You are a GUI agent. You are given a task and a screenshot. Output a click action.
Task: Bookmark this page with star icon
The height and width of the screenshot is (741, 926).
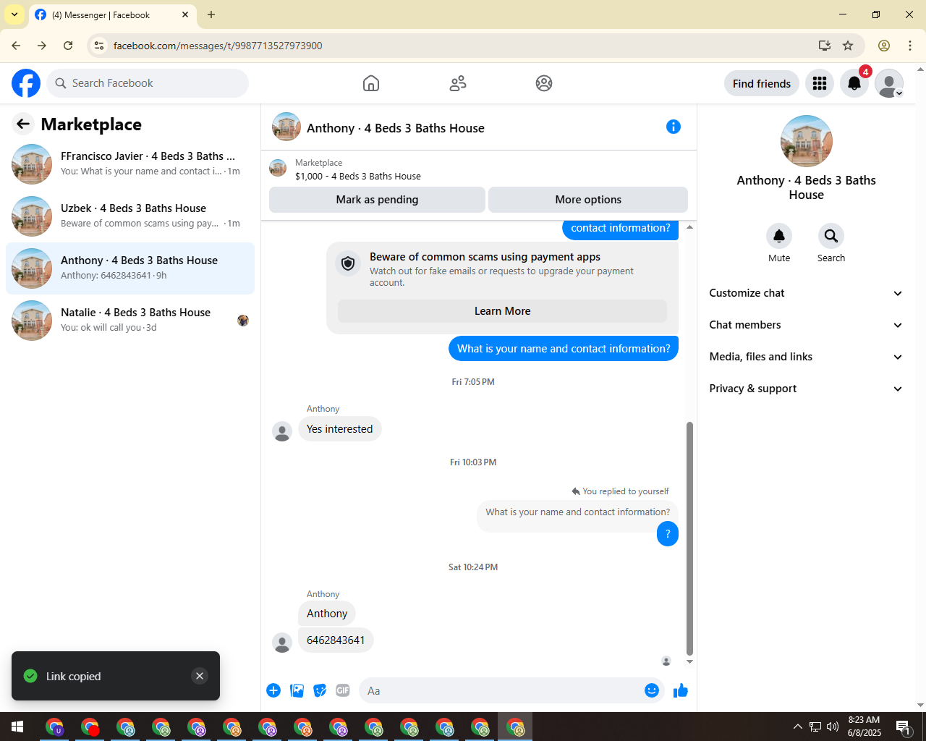tap(848, 46)
